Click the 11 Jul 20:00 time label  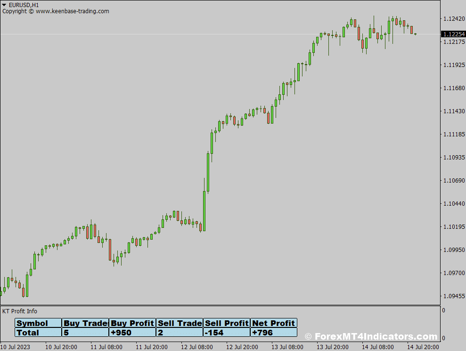pyautogui.click(x=152, y=347)
